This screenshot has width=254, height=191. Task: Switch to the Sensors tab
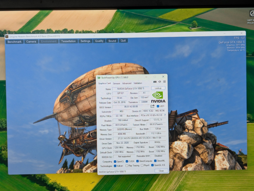(116, 83)
